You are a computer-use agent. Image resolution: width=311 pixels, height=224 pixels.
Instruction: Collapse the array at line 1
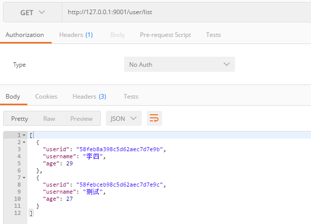click(24, 135)
